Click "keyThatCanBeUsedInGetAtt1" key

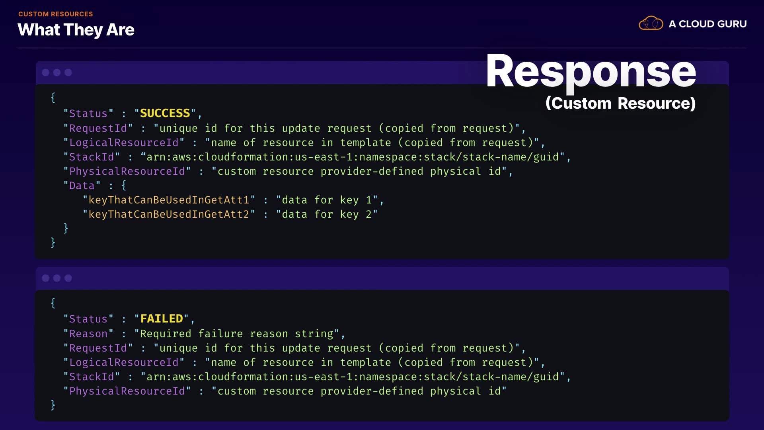click(x=169, y=200)
